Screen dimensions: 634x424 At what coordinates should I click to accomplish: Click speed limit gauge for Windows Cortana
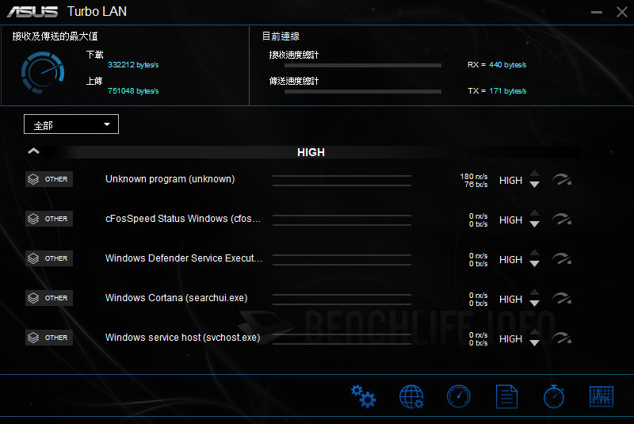point(562,298)
